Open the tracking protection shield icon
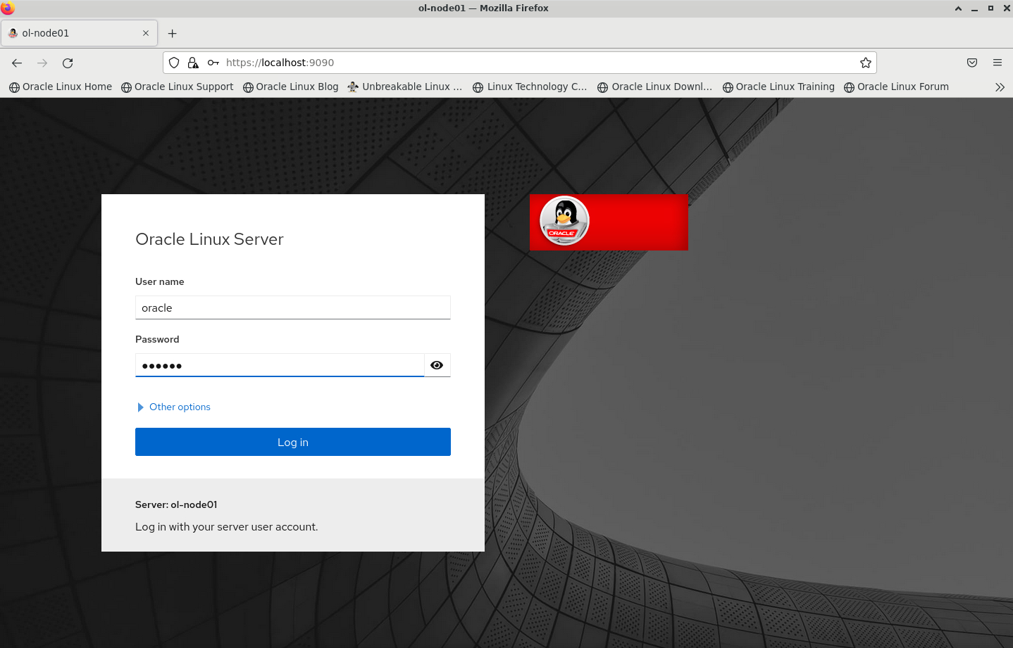1013x648 pixels. 174,63
